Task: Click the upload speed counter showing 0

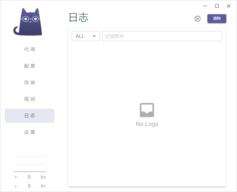Action: click(29, 177)
